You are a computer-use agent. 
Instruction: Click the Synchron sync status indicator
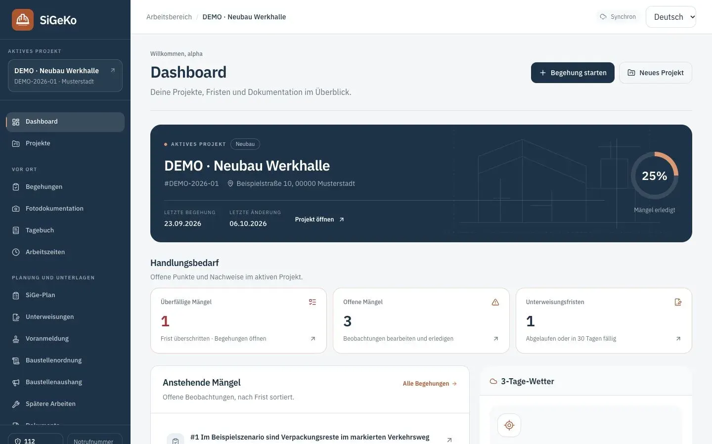pyautogui.click(x=618, y=17)
